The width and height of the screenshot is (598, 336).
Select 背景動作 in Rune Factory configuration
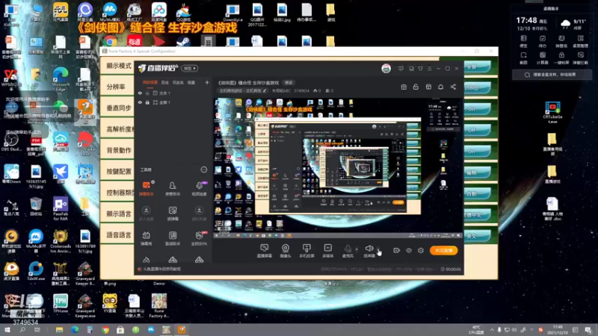[x=119, y=151]
